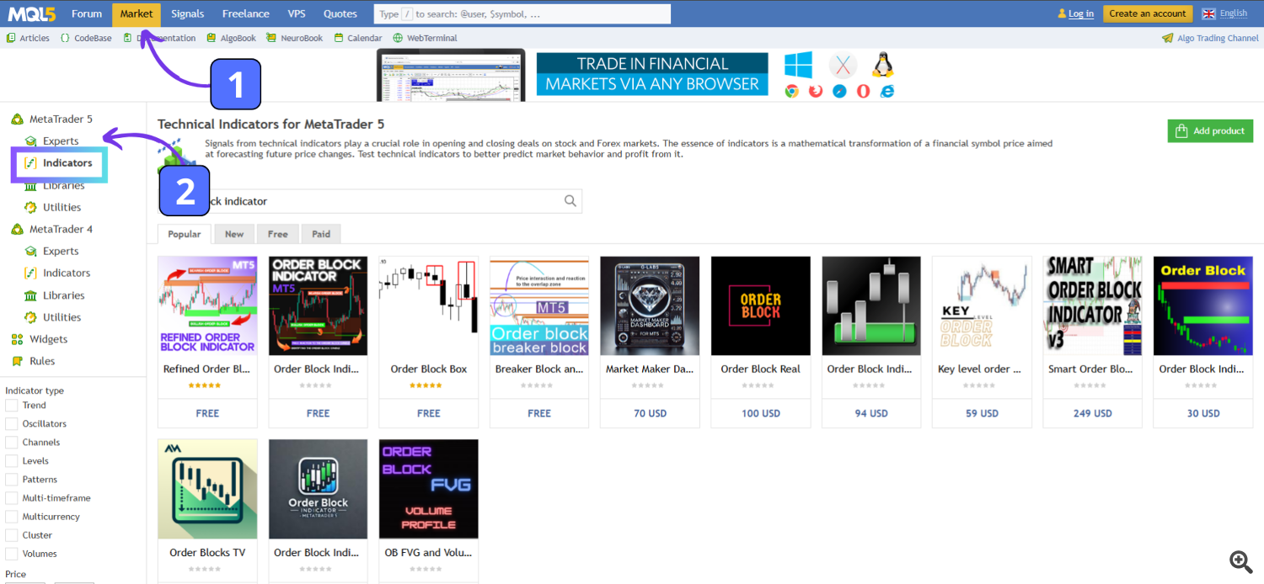Click the green Add product button

click(x=1210, y=131)
